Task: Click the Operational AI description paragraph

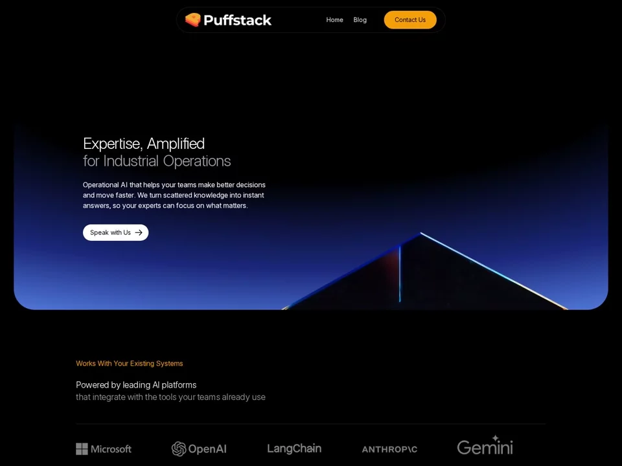Action: [174, 195]
